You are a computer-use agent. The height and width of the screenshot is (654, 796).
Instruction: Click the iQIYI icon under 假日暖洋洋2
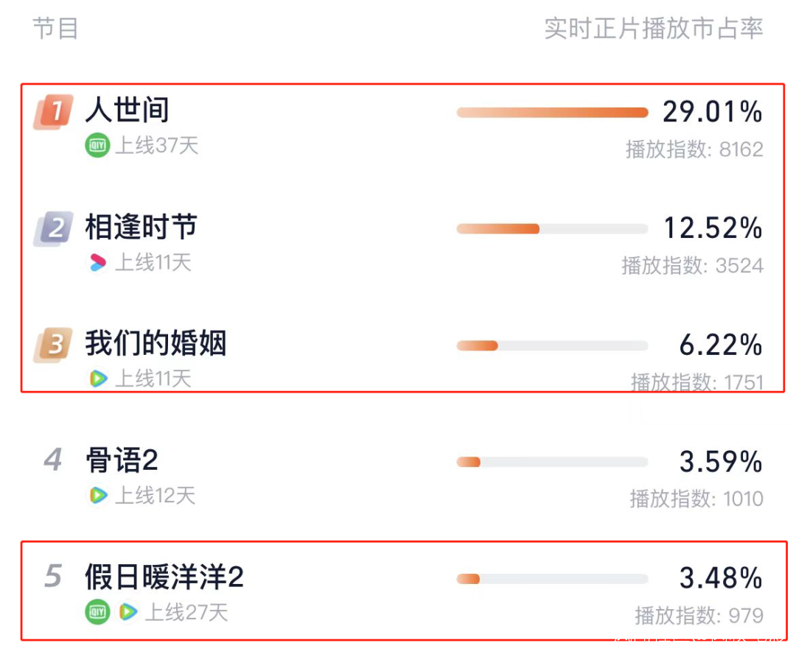tap(97, 611)
